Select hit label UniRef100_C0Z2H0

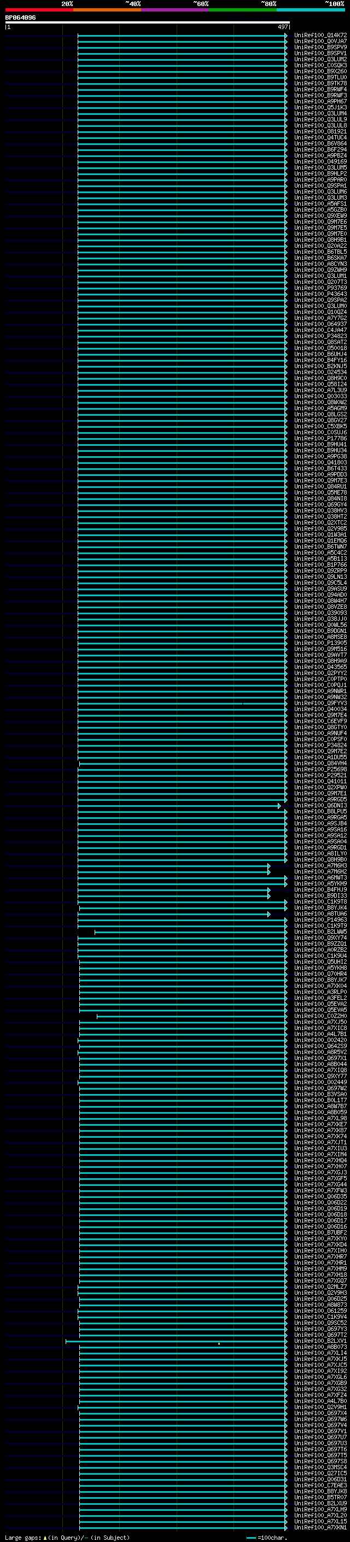[320, 1016]
